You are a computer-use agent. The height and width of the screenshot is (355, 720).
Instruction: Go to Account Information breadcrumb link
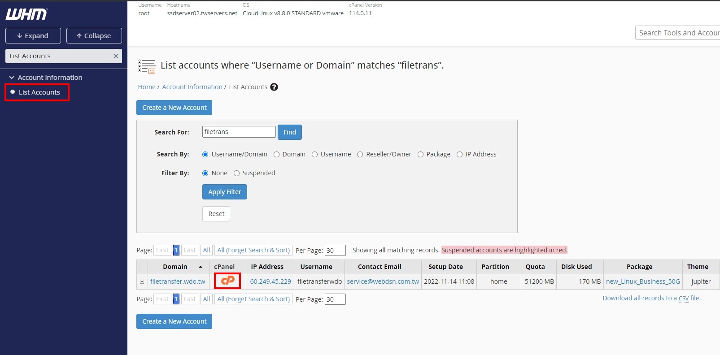(x=192, y=87)
